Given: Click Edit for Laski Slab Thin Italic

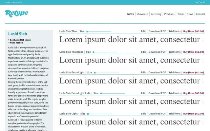Looking at the screenshot, I should coord(143,52).
